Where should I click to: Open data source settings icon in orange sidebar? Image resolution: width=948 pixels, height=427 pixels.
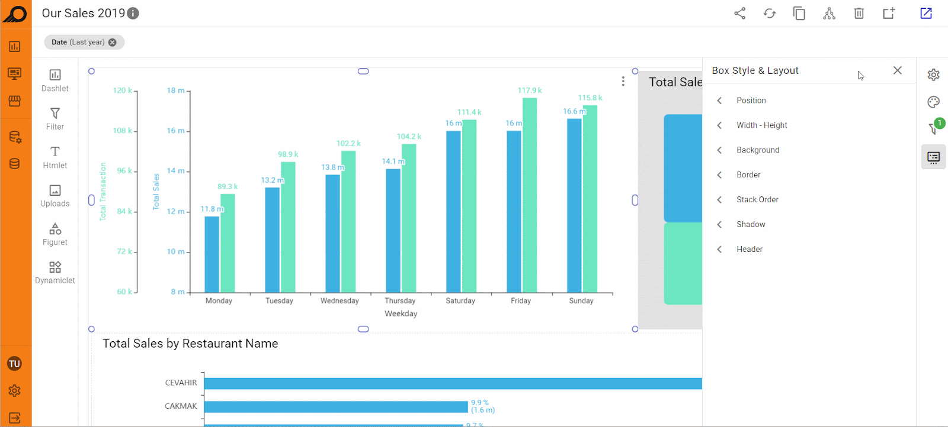coord(15,137)
